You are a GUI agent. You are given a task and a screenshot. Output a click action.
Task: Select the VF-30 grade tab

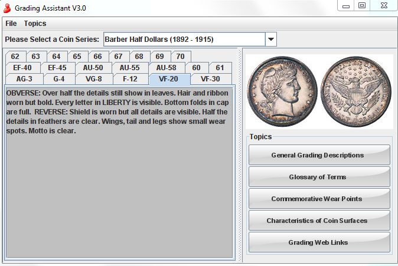[210, 79]
